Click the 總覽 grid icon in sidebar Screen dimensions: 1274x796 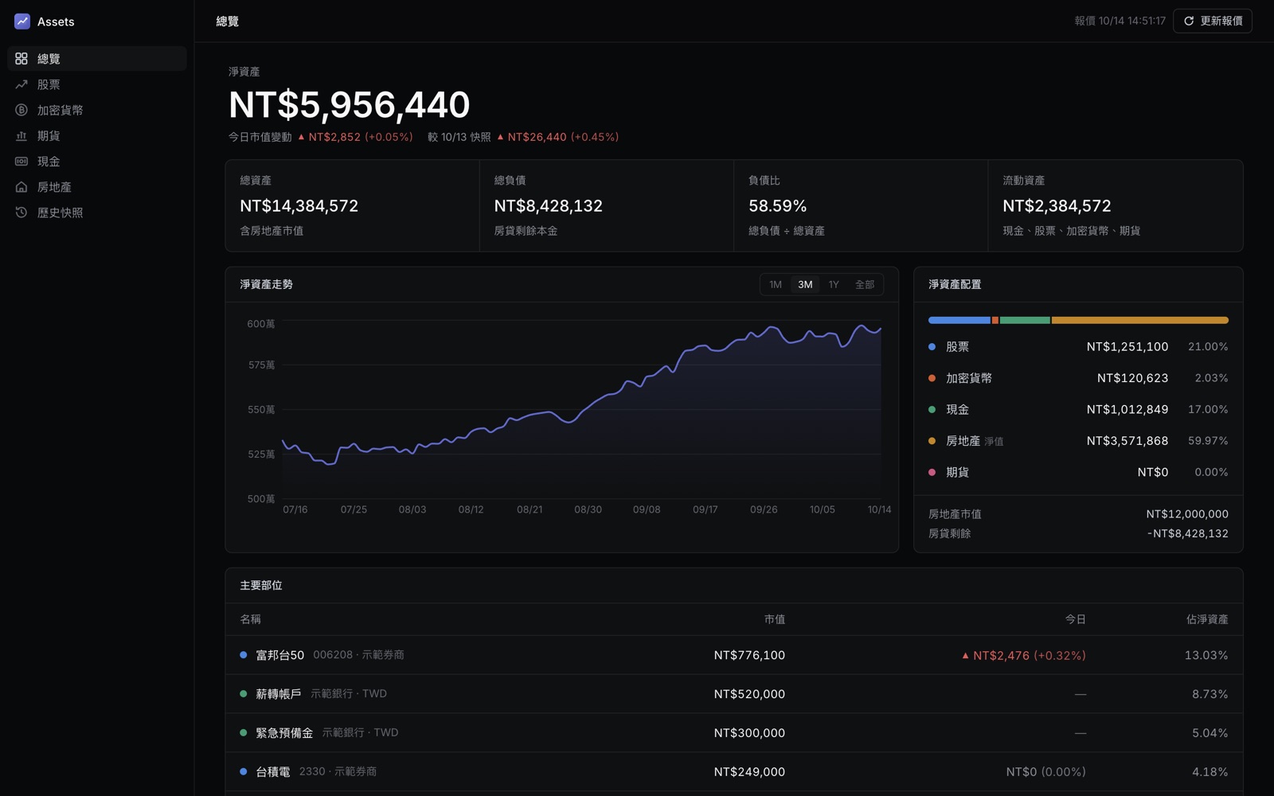(x=21, y=59)
